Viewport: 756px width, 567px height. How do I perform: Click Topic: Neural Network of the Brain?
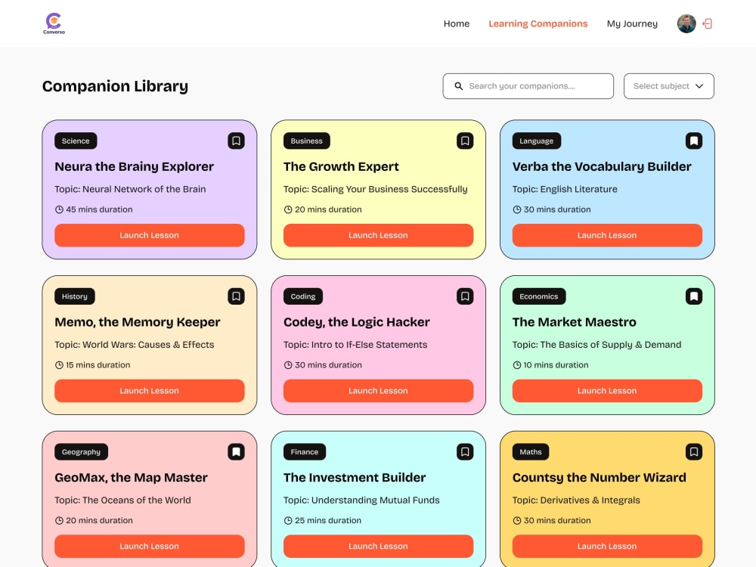pos(130,190)
